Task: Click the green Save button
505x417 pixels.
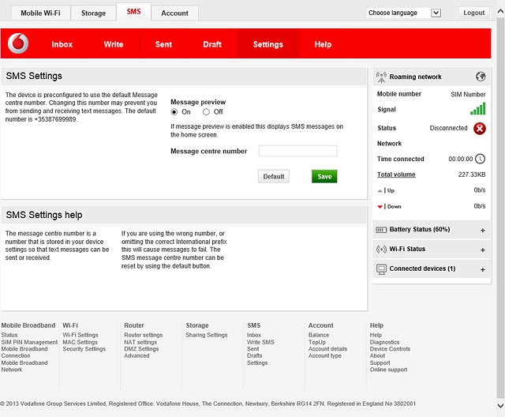Action: coord(324,176)
